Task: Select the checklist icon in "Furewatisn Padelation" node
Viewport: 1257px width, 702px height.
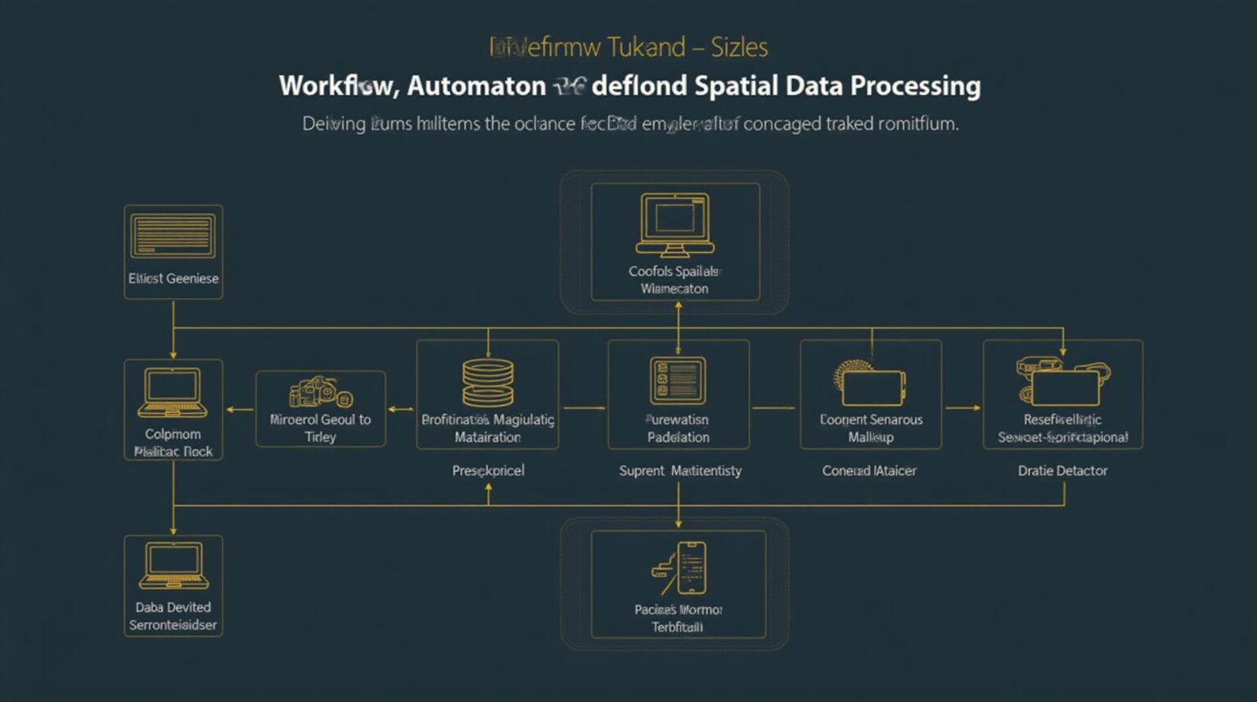Action: pos(678,380)
